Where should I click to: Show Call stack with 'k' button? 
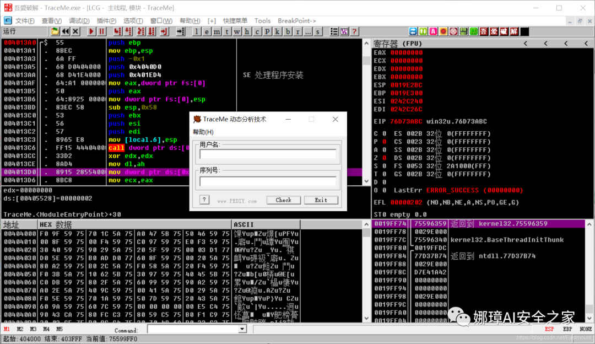(x=277, y=31)
